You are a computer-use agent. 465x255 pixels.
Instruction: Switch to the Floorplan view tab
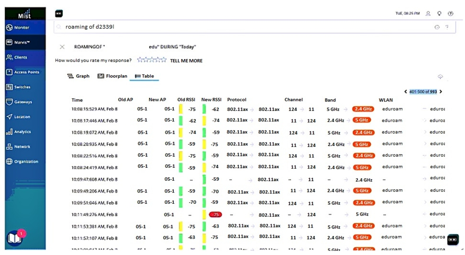click(112, 76)
